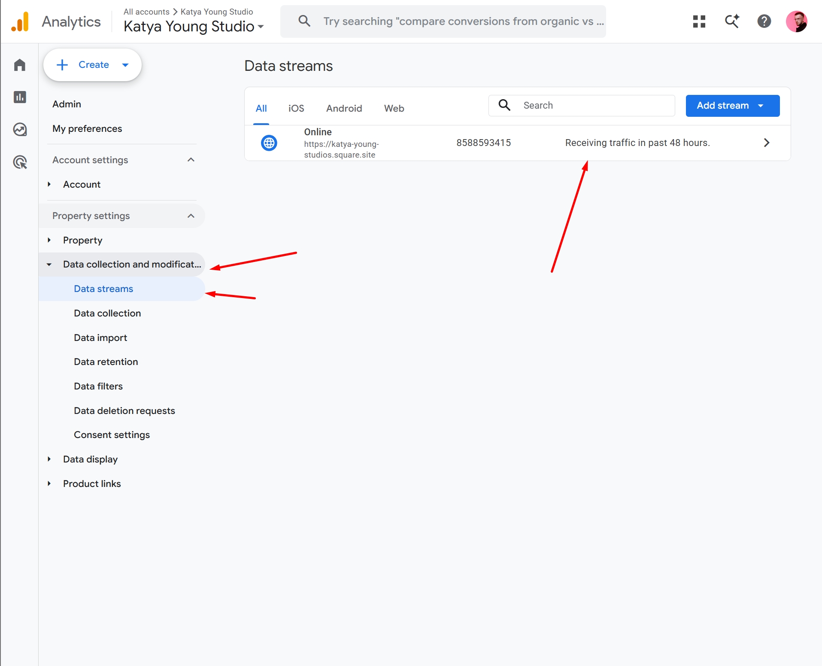Open the user profile avatar
This screenshot has height=666, width=822.
pyautogui.click(x=797, y=21)
